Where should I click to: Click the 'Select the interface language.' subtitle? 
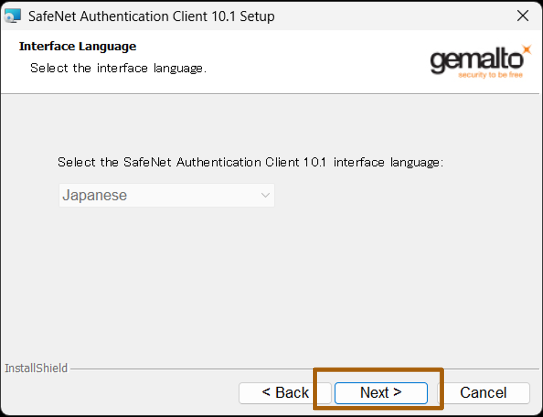(x=118, y=68)
